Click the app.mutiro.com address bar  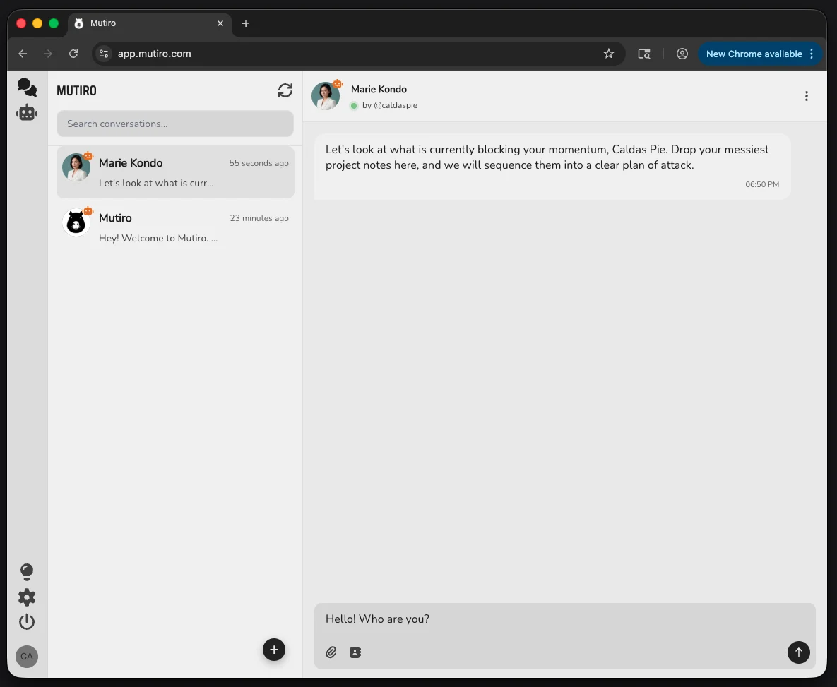click(x=359, y=54)
